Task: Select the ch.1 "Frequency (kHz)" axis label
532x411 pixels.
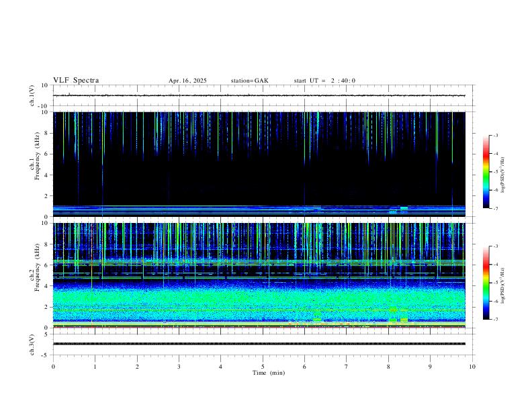Action: 37,156
